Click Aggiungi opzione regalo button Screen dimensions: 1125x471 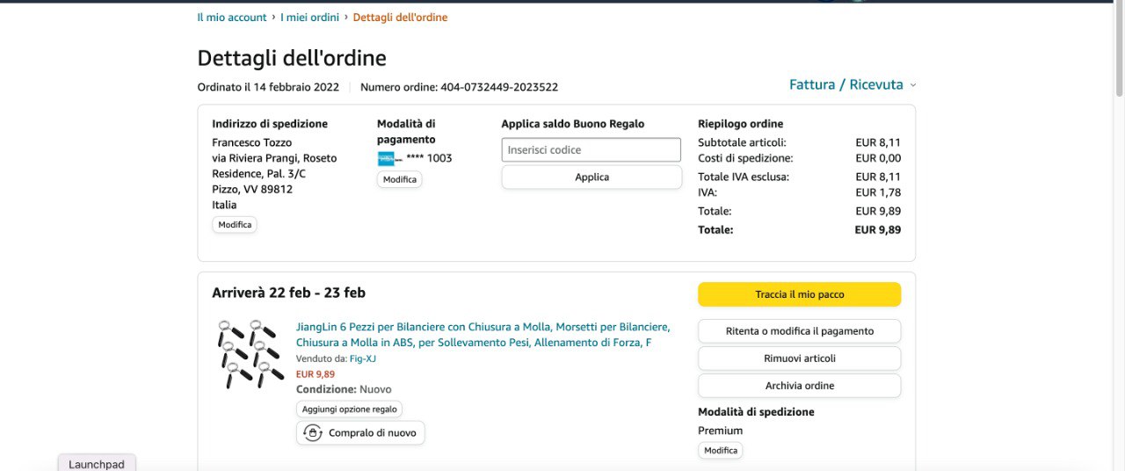pos(349,409)
